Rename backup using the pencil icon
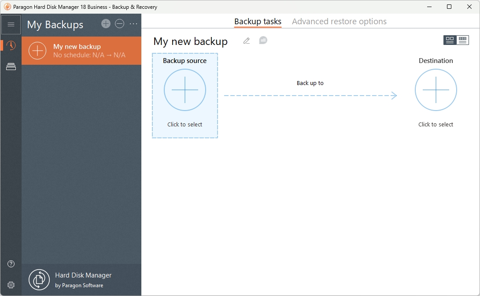 (247, 41)
